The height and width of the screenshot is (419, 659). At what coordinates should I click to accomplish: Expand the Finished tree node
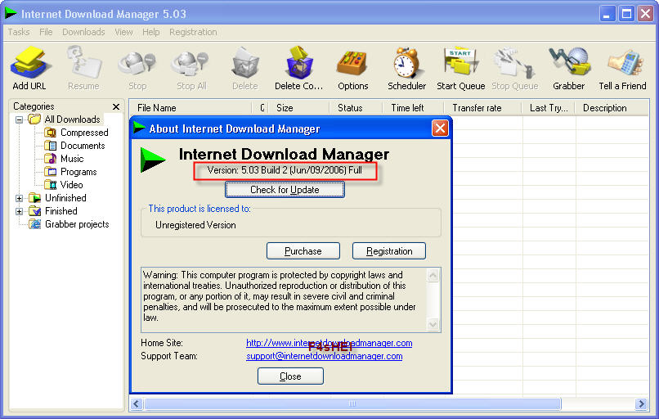[x=19, y=211]
